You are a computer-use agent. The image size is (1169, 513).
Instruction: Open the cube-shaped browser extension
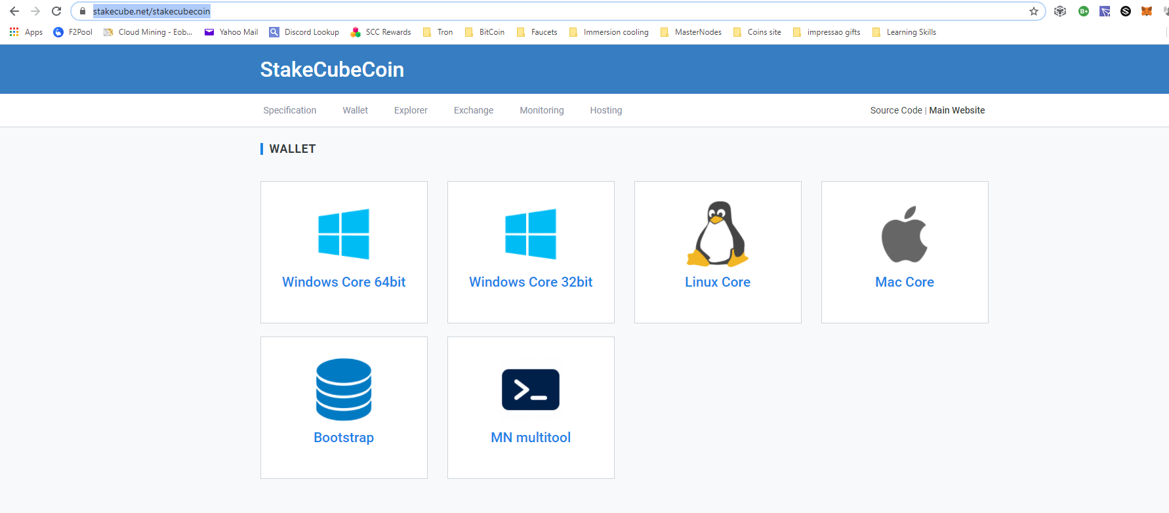[1060, 11]
